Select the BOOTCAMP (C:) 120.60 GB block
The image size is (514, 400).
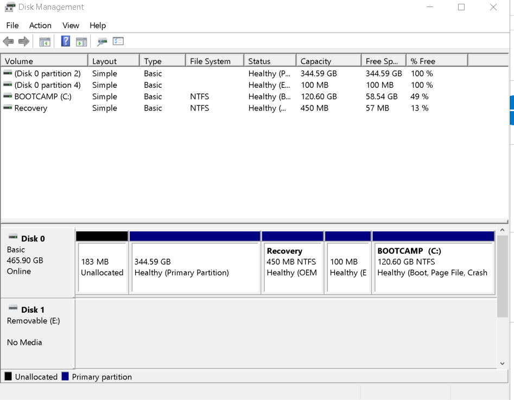[434, 262]
